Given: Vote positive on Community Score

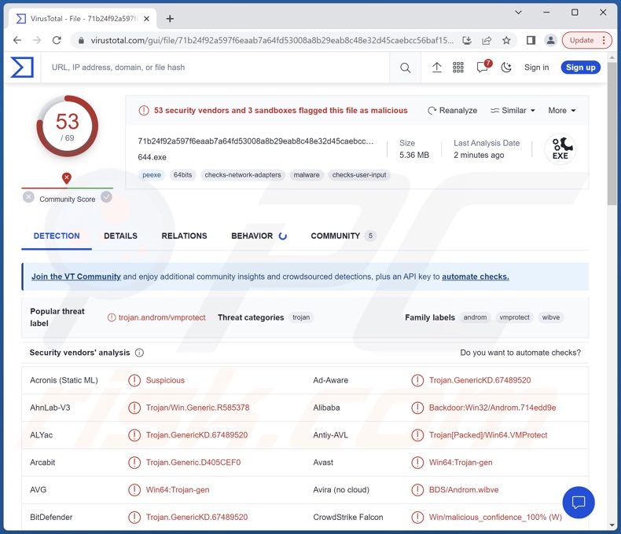Looking at the screenshot, I should click(106, 197).
